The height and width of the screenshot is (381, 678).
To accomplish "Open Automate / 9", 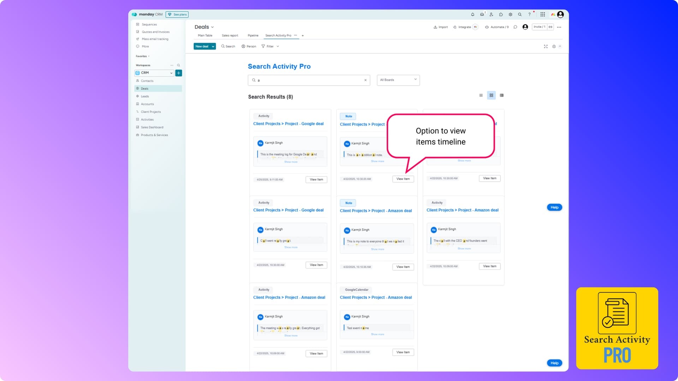I will (497, 27).
